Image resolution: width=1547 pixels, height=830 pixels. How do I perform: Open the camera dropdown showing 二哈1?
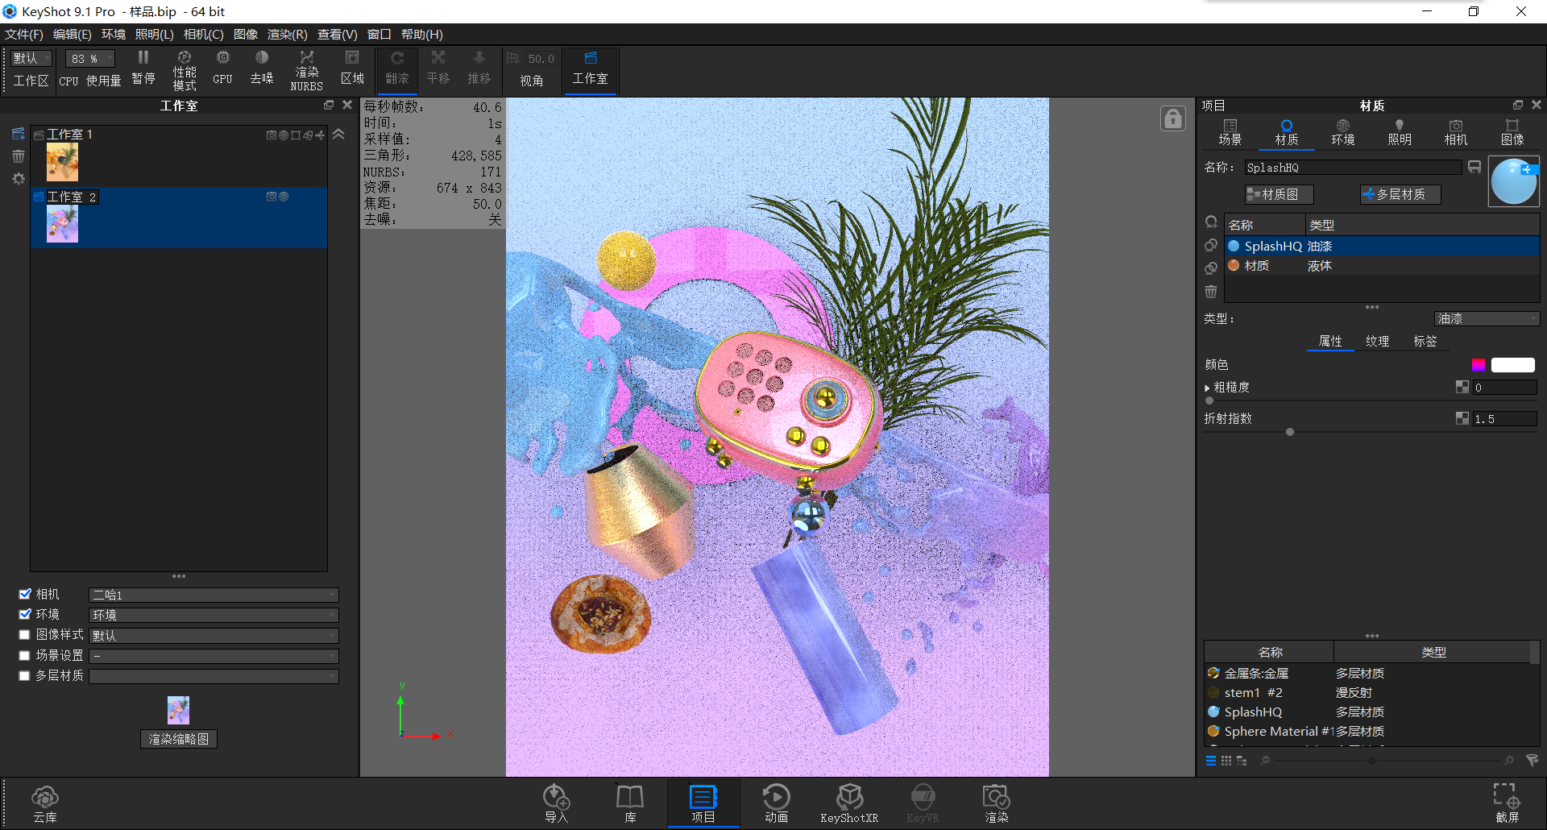point(214,596)
